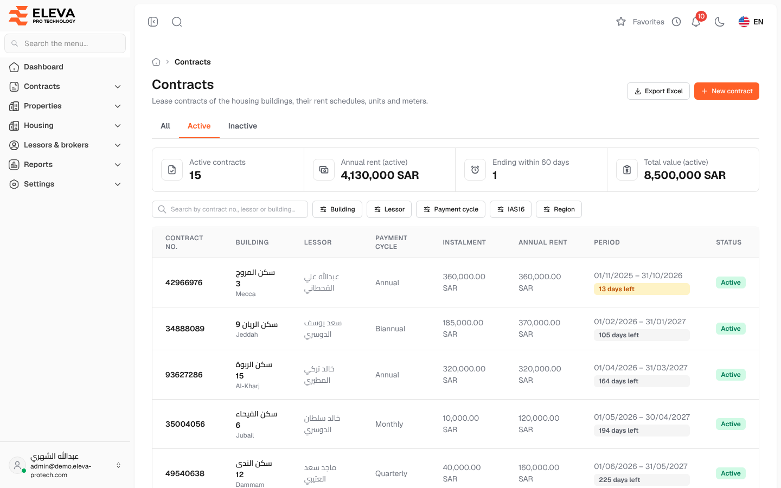The width and height of the screenshot is (781, 488).
Task: Expand the Properties menu chevron
Action: click(x=118, y=106)
